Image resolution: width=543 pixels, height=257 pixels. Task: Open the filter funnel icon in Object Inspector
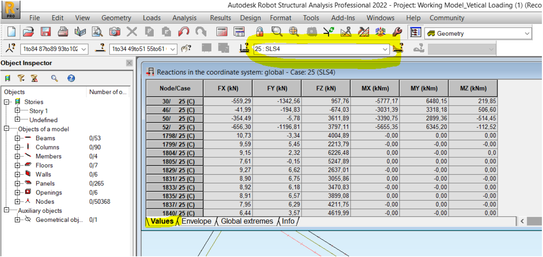point(21,78)
